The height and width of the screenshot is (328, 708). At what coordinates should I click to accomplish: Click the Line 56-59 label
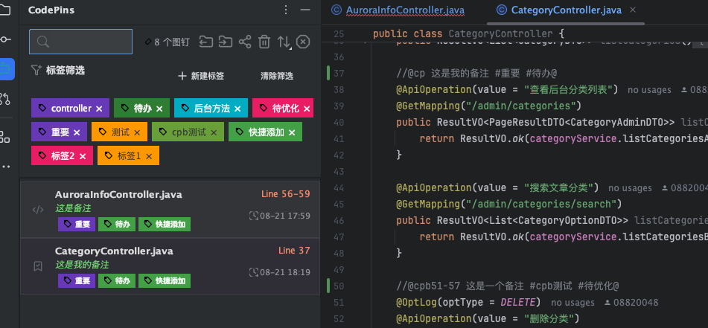click(x=286, y=194)
